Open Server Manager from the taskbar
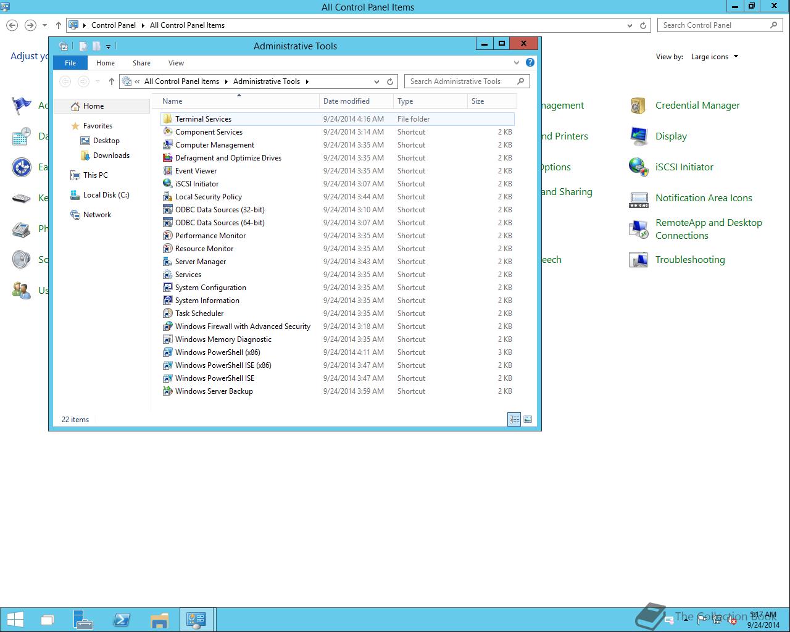Viewport: 790px width, 632px height. pyautogui.click(x=83, y=620)
